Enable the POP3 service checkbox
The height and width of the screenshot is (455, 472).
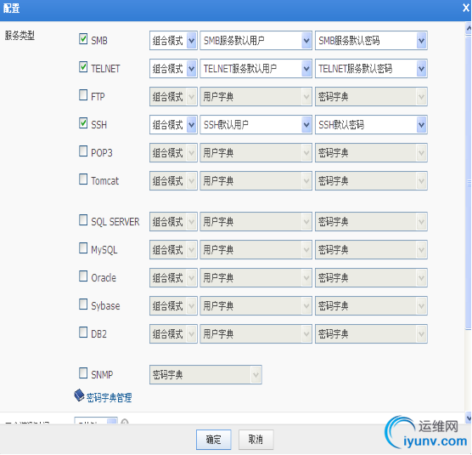83,151
